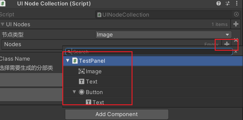This screenshot has height=120, width=243.
Task: Click the Add Component button
Action: (x=117, y=114)
